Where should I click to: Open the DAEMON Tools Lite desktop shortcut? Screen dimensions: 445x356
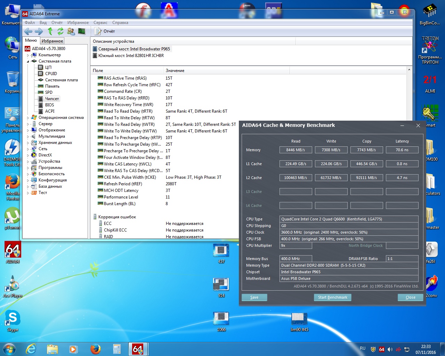pos(12,152)
